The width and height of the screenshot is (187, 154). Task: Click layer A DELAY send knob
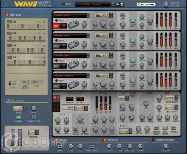point(142,16)
